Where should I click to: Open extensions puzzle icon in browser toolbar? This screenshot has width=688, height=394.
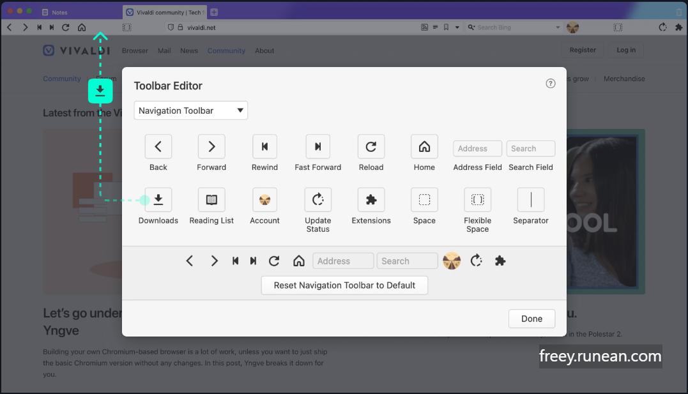pos(679,27)
